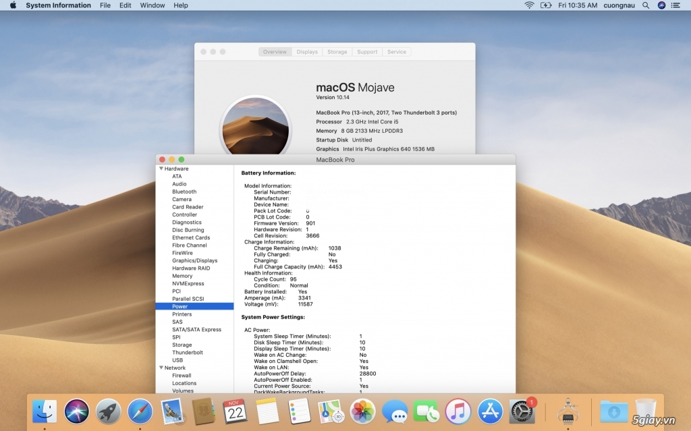Select Card Reader in the sidebar
The width and height of the screenshot is (691, 431).
(188, 206)
